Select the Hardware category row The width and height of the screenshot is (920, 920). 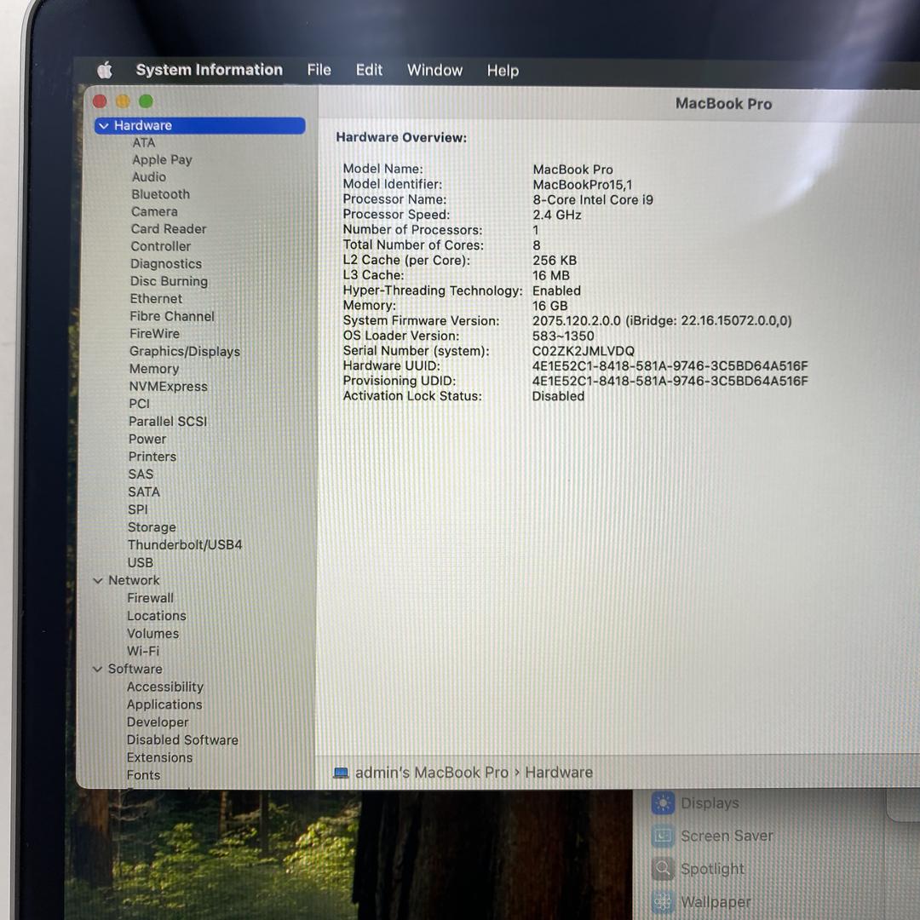click(x=199, y=125)
